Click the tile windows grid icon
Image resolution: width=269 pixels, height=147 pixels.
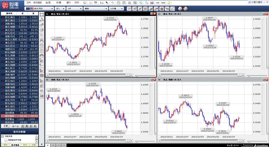point(135,3)
